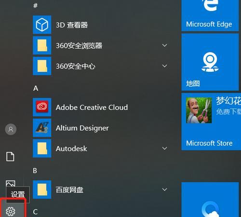The width and height of the screenshot is (241, 217).
Task: Click the Autodesk folder icon
Action: tap(42, 149)
